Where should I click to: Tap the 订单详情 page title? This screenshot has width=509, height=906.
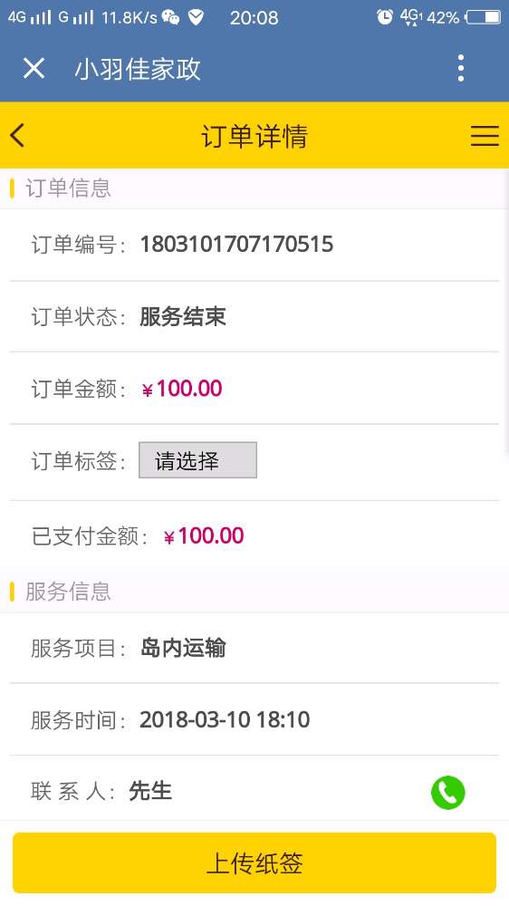254,137
